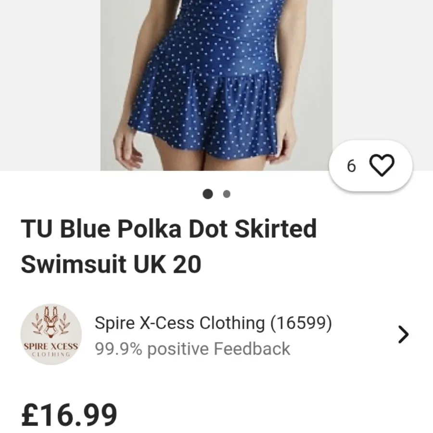Tap the heart icon to watch item
The image size is (433, 433).
tap(382, 166)
